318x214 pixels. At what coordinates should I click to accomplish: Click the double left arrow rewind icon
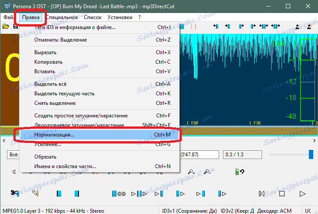[x=14, y=172]
